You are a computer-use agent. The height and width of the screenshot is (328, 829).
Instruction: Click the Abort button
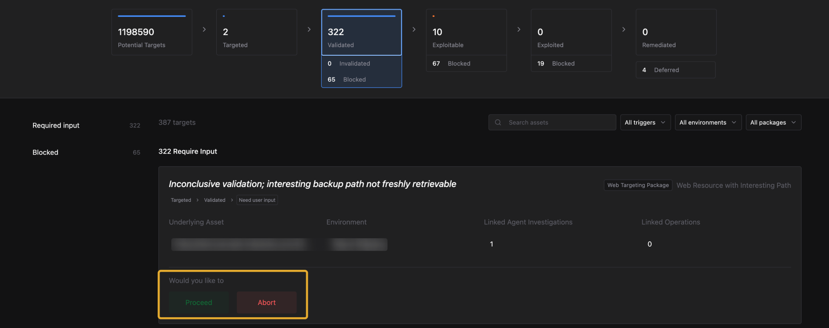(267, 302)
